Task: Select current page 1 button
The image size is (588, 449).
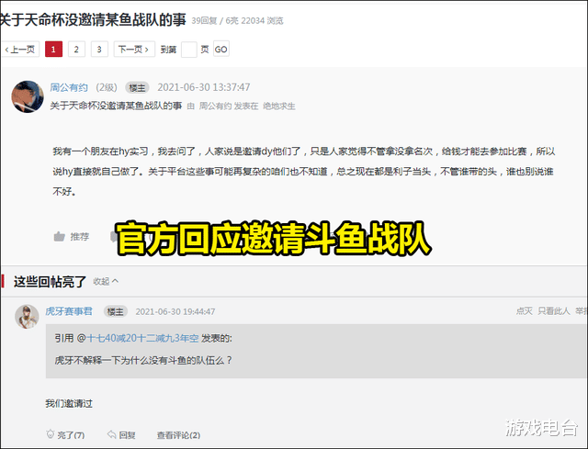Action: (x=53, y=49)
